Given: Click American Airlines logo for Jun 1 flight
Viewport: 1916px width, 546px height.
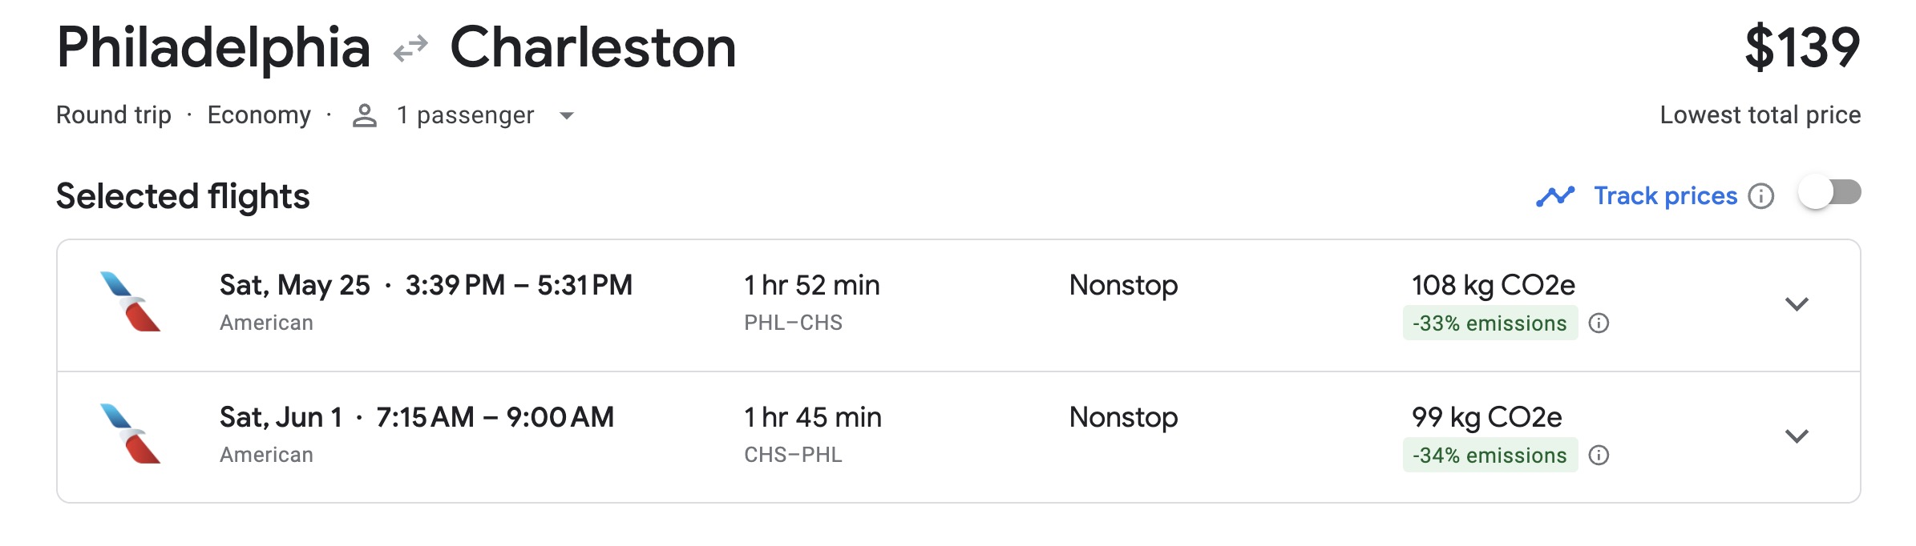Looking at the screenshot, I should (x=130, y=434).
